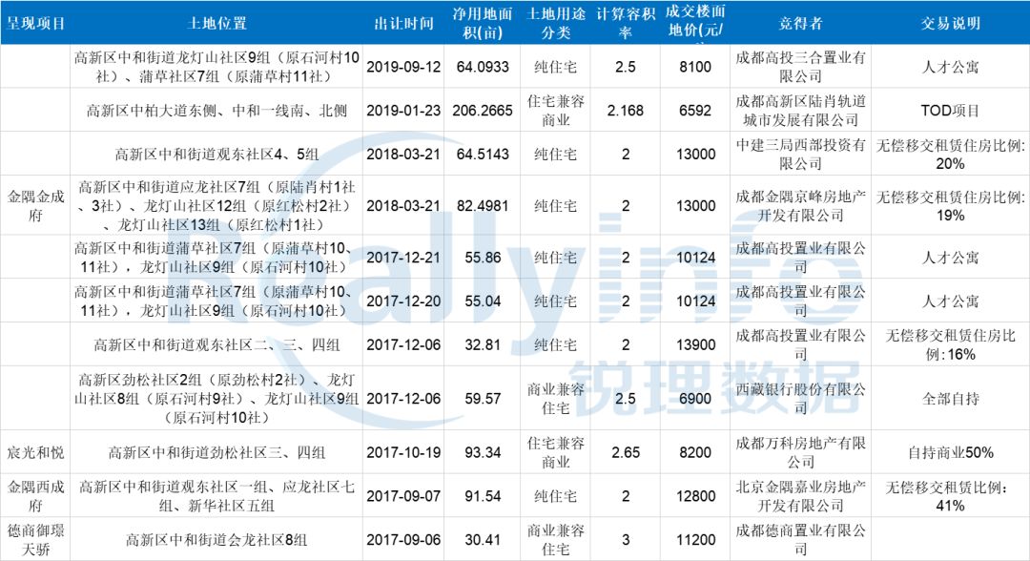The image size is (1030, 561).
Task: Click the plot ratio value 2.65
Action: tap(626, 452)
